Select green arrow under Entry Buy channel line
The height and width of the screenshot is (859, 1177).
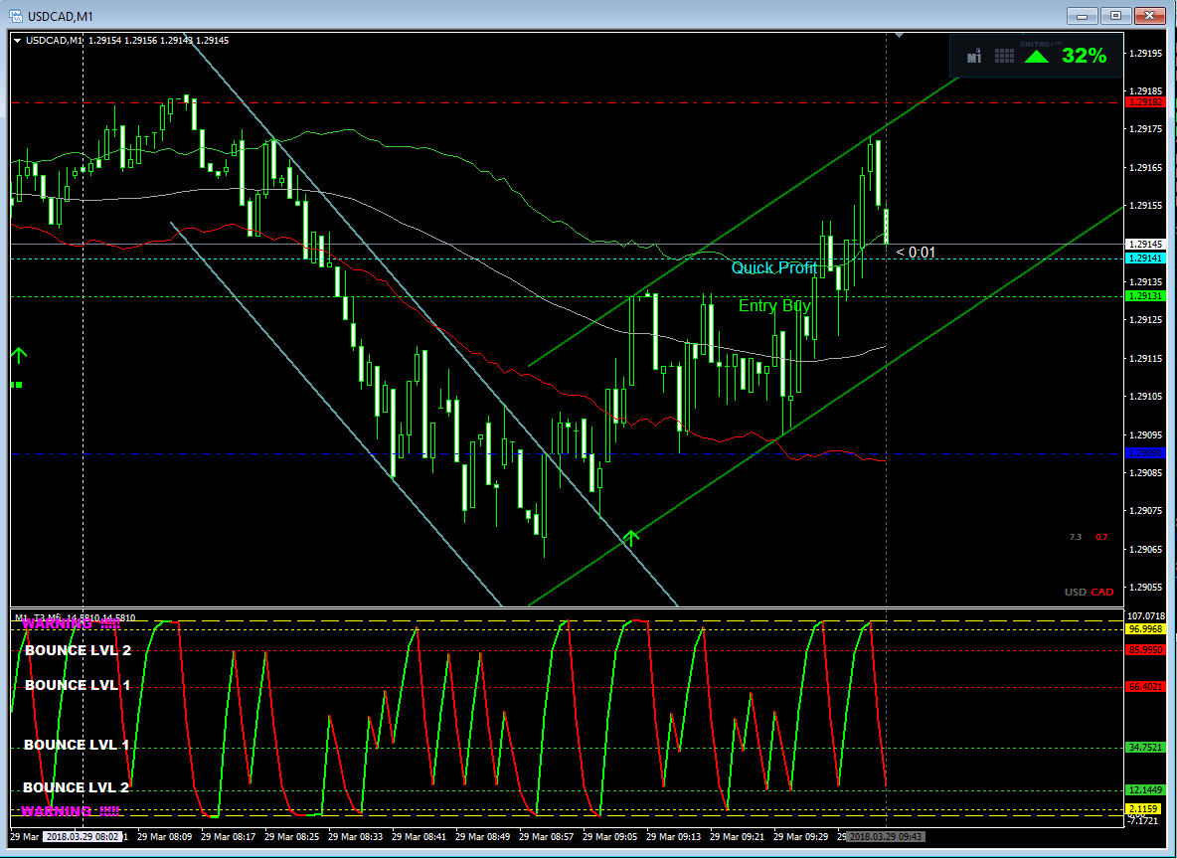coord(631,537)
